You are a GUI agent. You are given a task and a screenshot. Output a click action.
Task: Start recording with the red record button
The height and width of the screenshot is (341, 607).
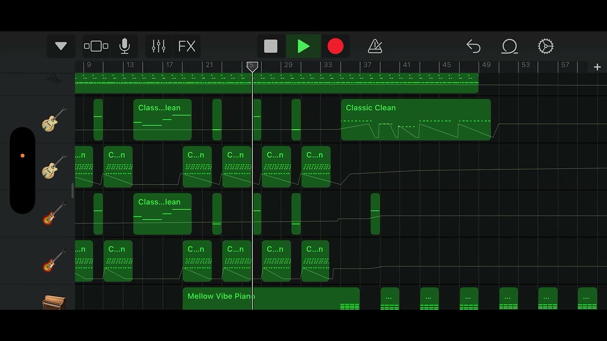tap(335, 46)
